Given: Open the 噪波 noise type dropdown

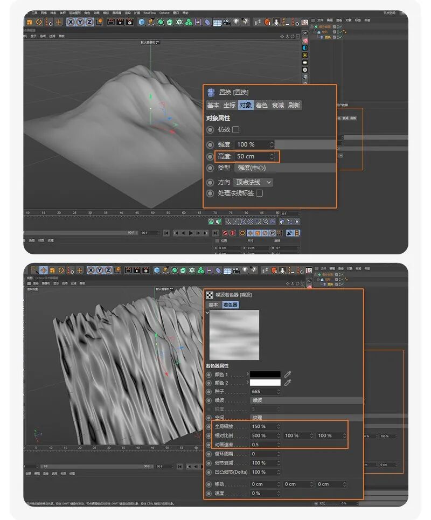Looking at the screenshot, I should pos(306,400).
